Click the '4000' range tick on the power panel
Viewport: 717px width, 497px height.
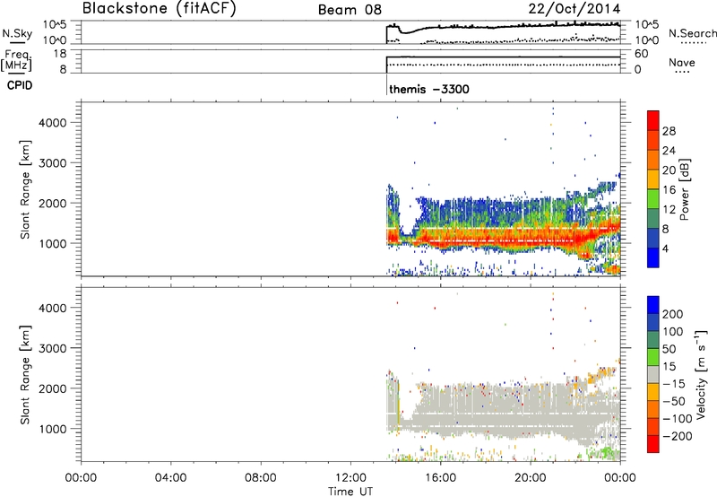[53, 123]
